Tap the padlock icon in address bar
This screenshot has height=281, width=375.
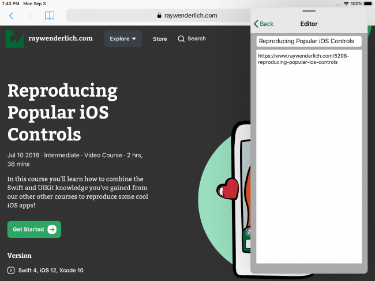coord(159,16)
